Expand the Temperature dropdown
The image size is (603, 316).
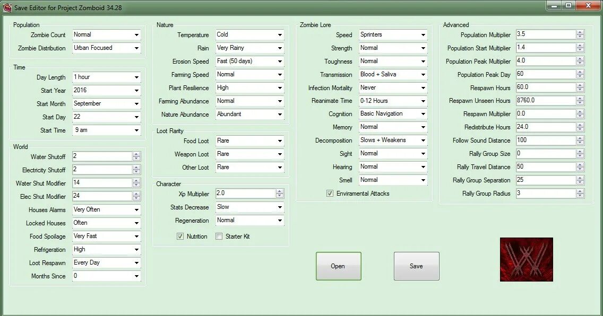coord(249,35)
